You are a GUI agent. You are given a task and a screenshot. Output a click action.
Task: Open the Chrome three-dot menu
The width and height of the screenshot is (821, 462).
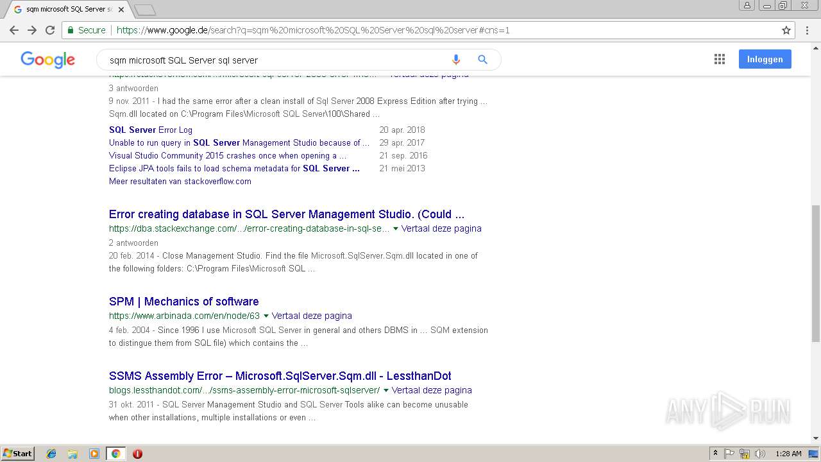(808, 30)
